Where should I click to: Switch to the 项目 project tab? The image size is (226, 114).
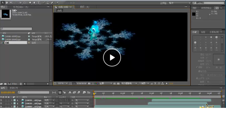pyautogui.click(x=3, y=7)
